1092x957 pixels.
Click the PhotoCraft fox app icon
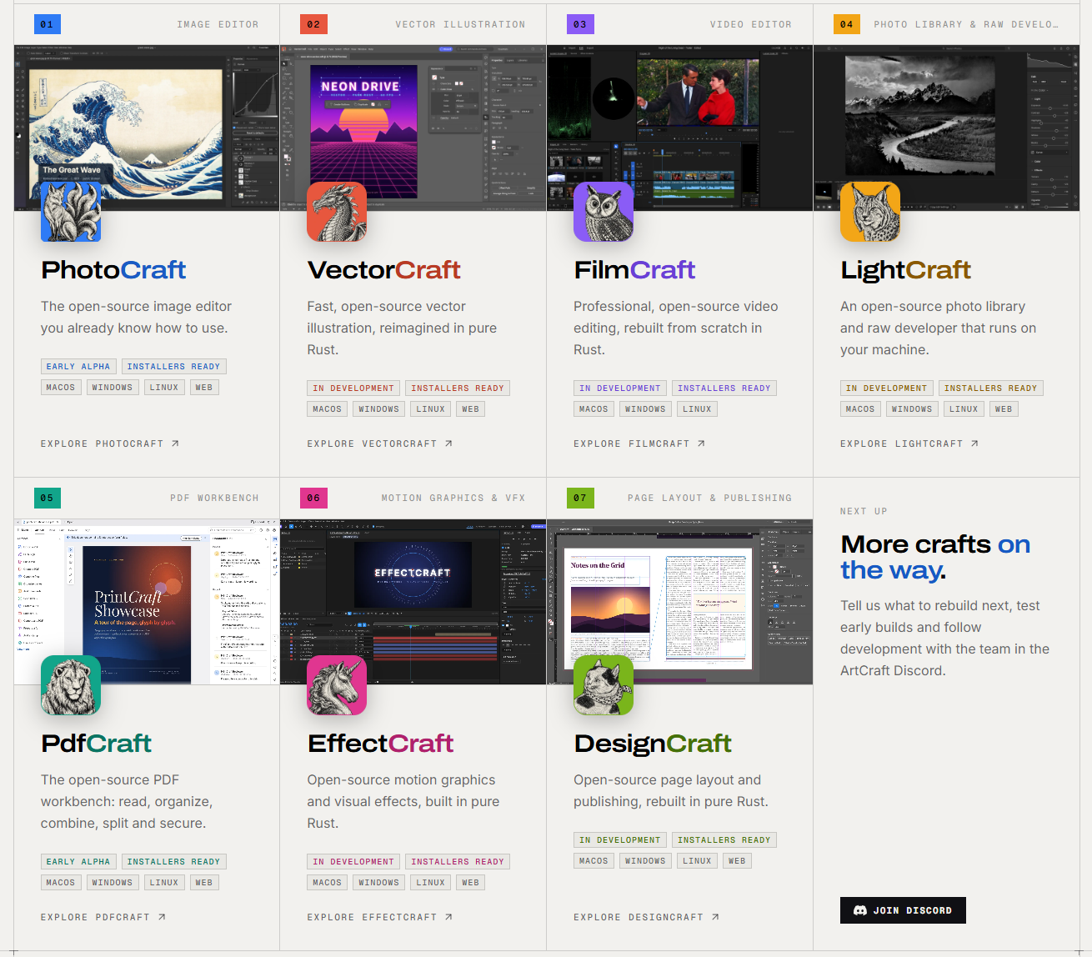(71, 212)
